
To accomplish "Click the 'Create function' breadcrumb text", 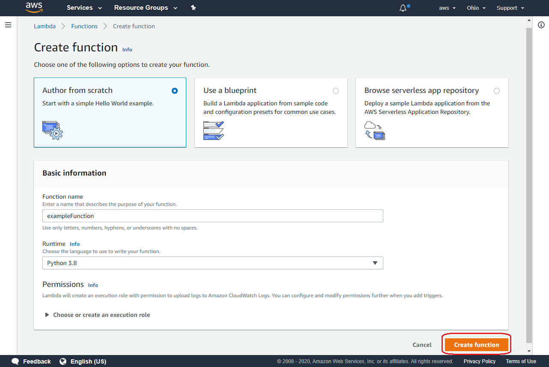I will 134,26.
